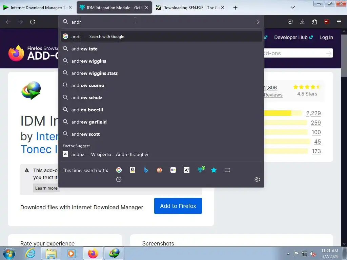Choose the 'andrew garfield' suggestion
Screen dimensions: 347x260
161,122
